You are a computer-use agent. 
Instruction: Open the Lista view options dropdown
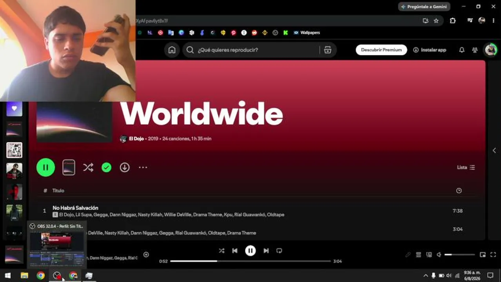click(x=466, y=167)
